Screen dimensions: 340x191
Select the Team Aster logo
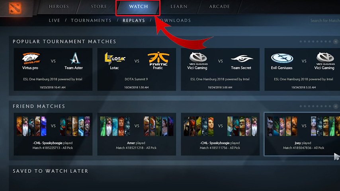pos(75,58)
